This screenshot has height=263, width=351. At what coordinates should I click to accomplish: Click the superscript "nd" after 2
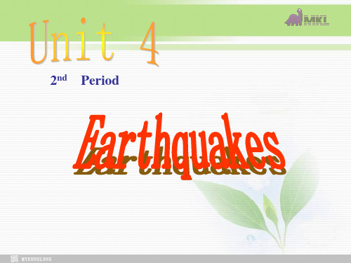tap(62, 78)
